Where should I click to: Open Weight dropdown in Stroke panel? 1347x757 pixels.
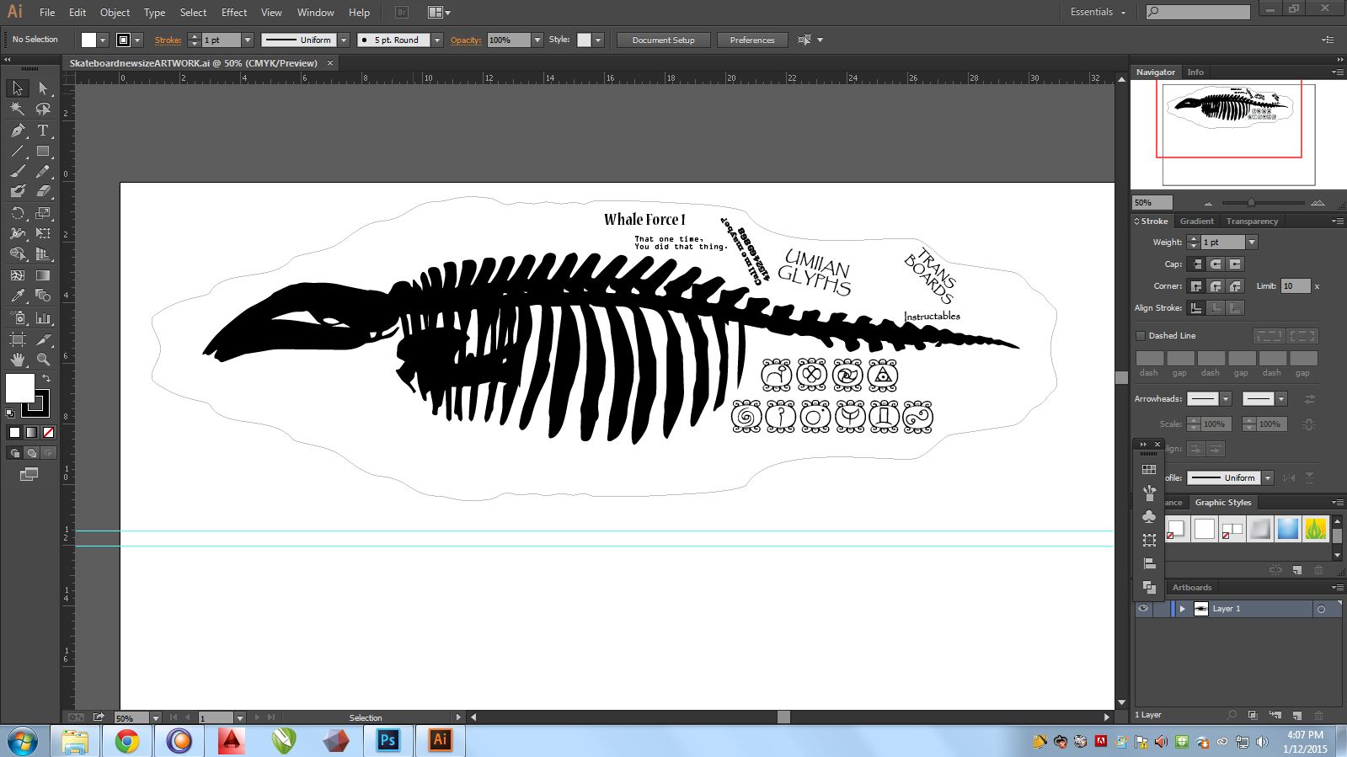click(x=1252, y=243)
